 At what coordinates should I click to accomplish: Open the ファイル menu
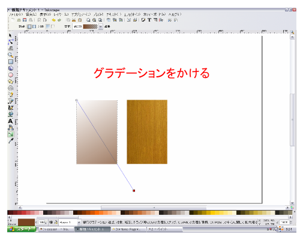[16, 14]
